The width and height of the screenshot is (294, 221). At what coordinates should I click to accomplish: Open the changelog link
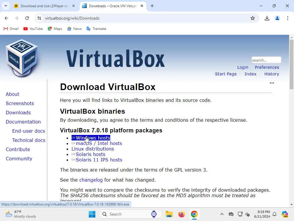coord(91,180)
